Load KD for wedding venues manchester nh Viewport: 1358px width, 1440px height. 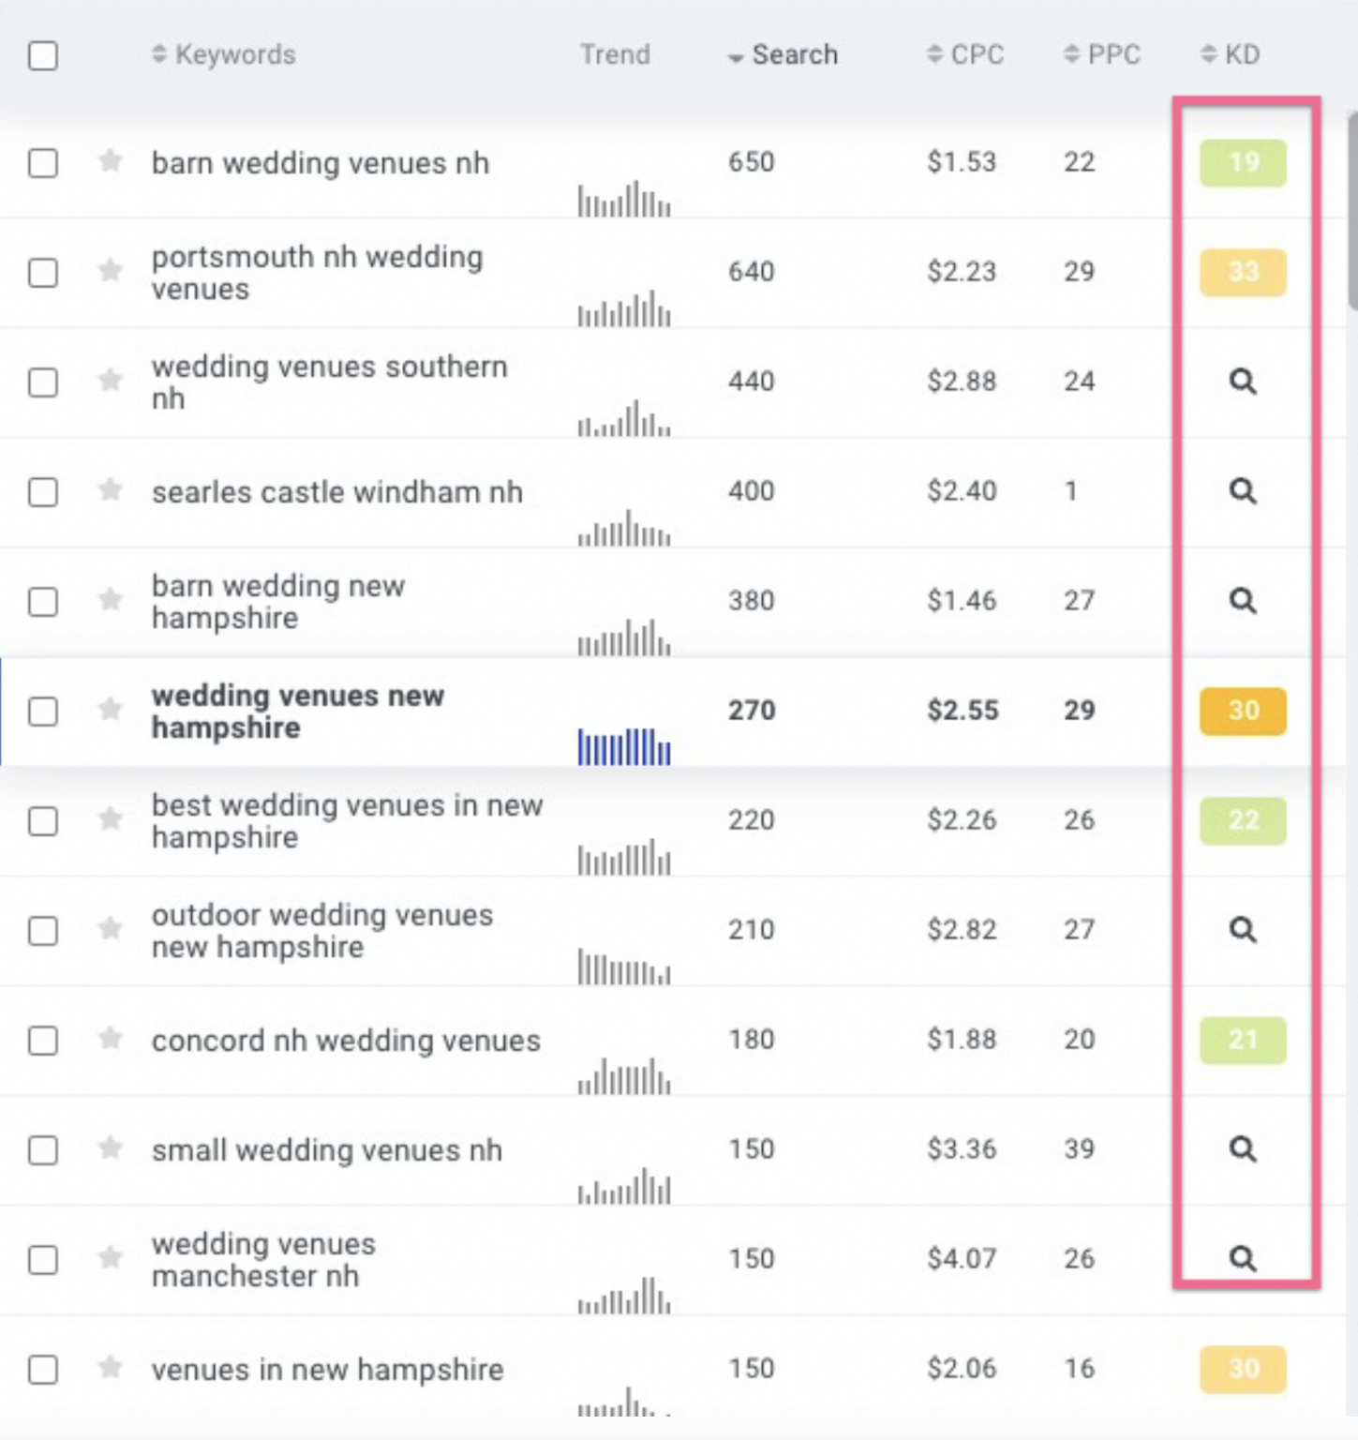pos(1242,1259)
